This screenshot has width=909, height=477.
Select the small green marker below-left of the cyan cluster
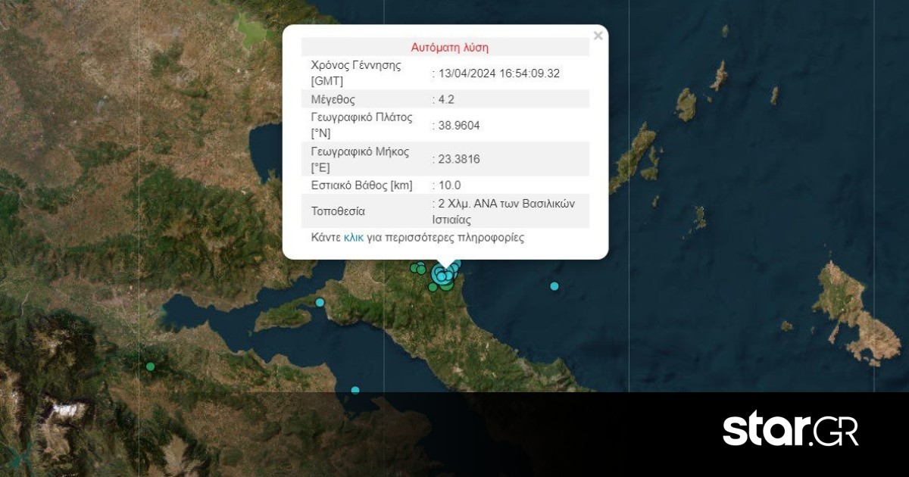click(433, 287)
